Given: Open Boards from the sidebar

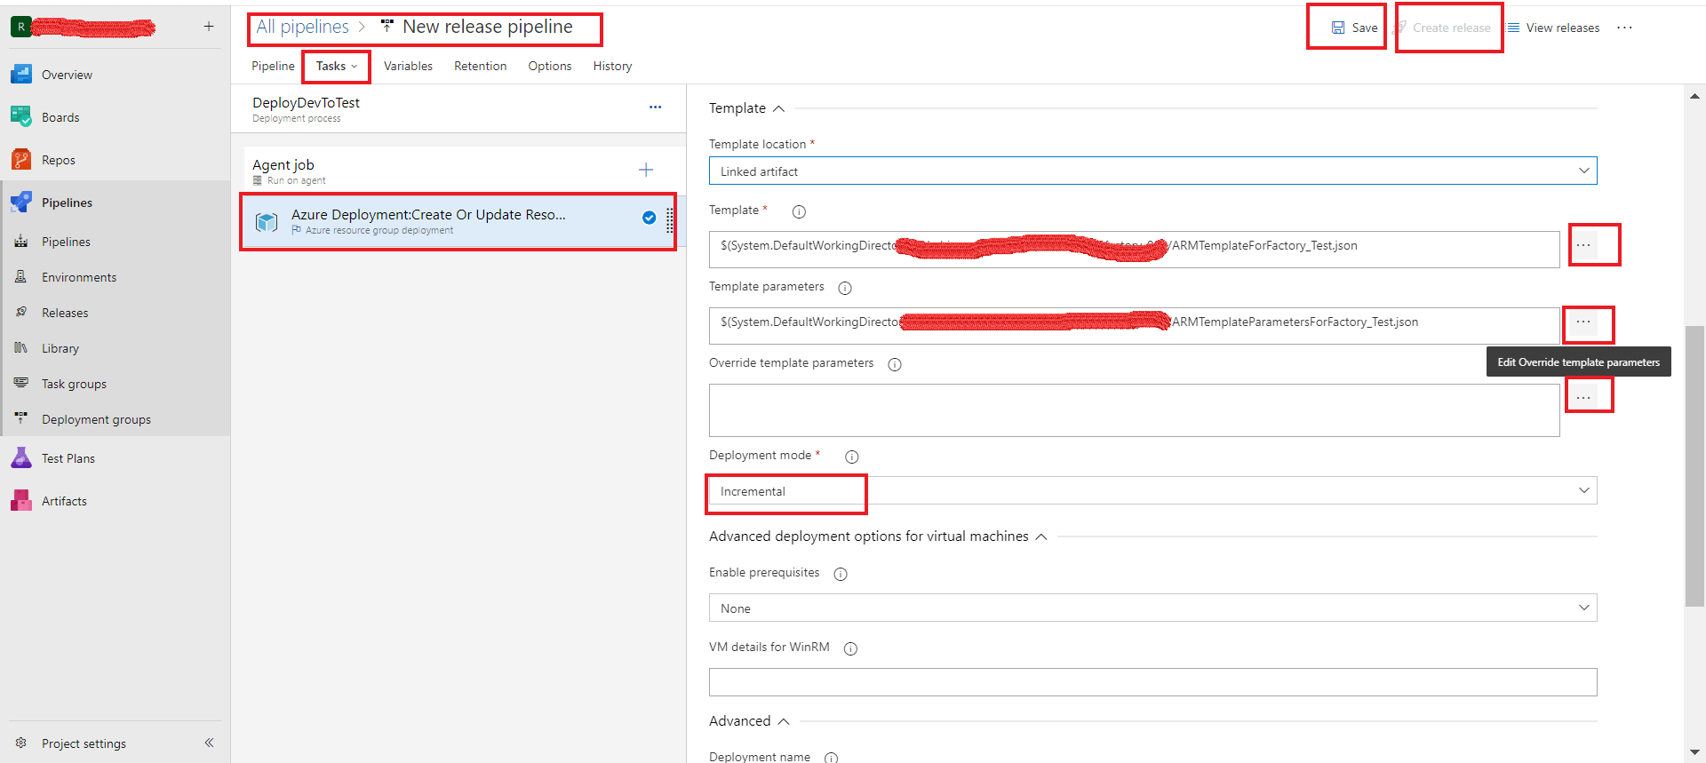Looking at the screenshot, I should [x=60, y=117].
